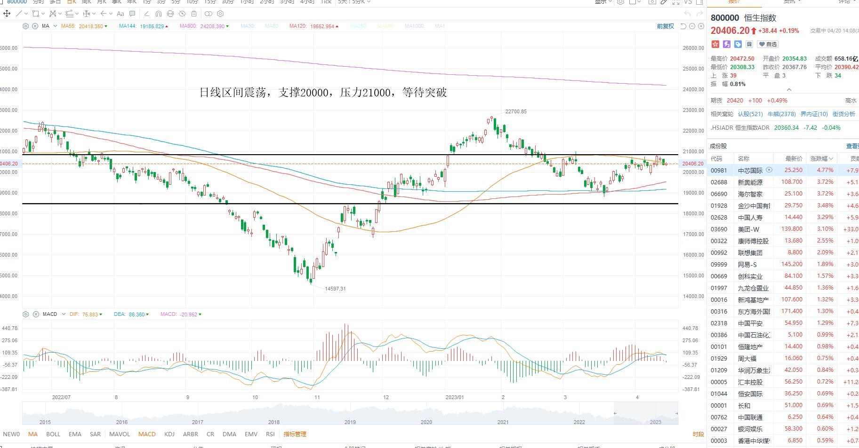Click the timeline range navigator left handle

tap(615, 414)
